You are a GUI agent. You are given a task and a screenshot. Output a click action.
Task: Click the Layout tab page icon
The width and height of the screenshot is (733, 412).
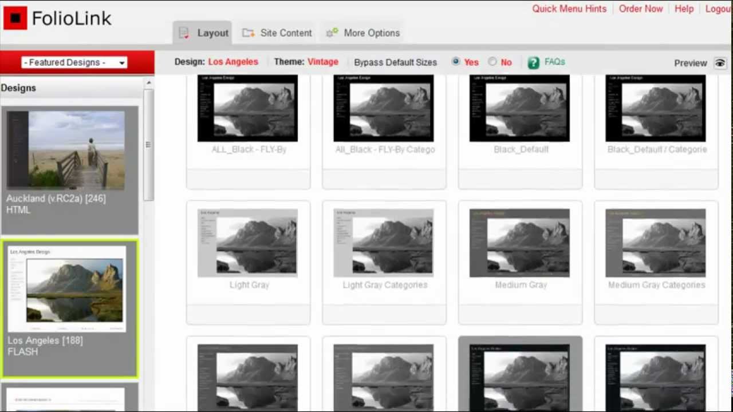coord(184,33)
